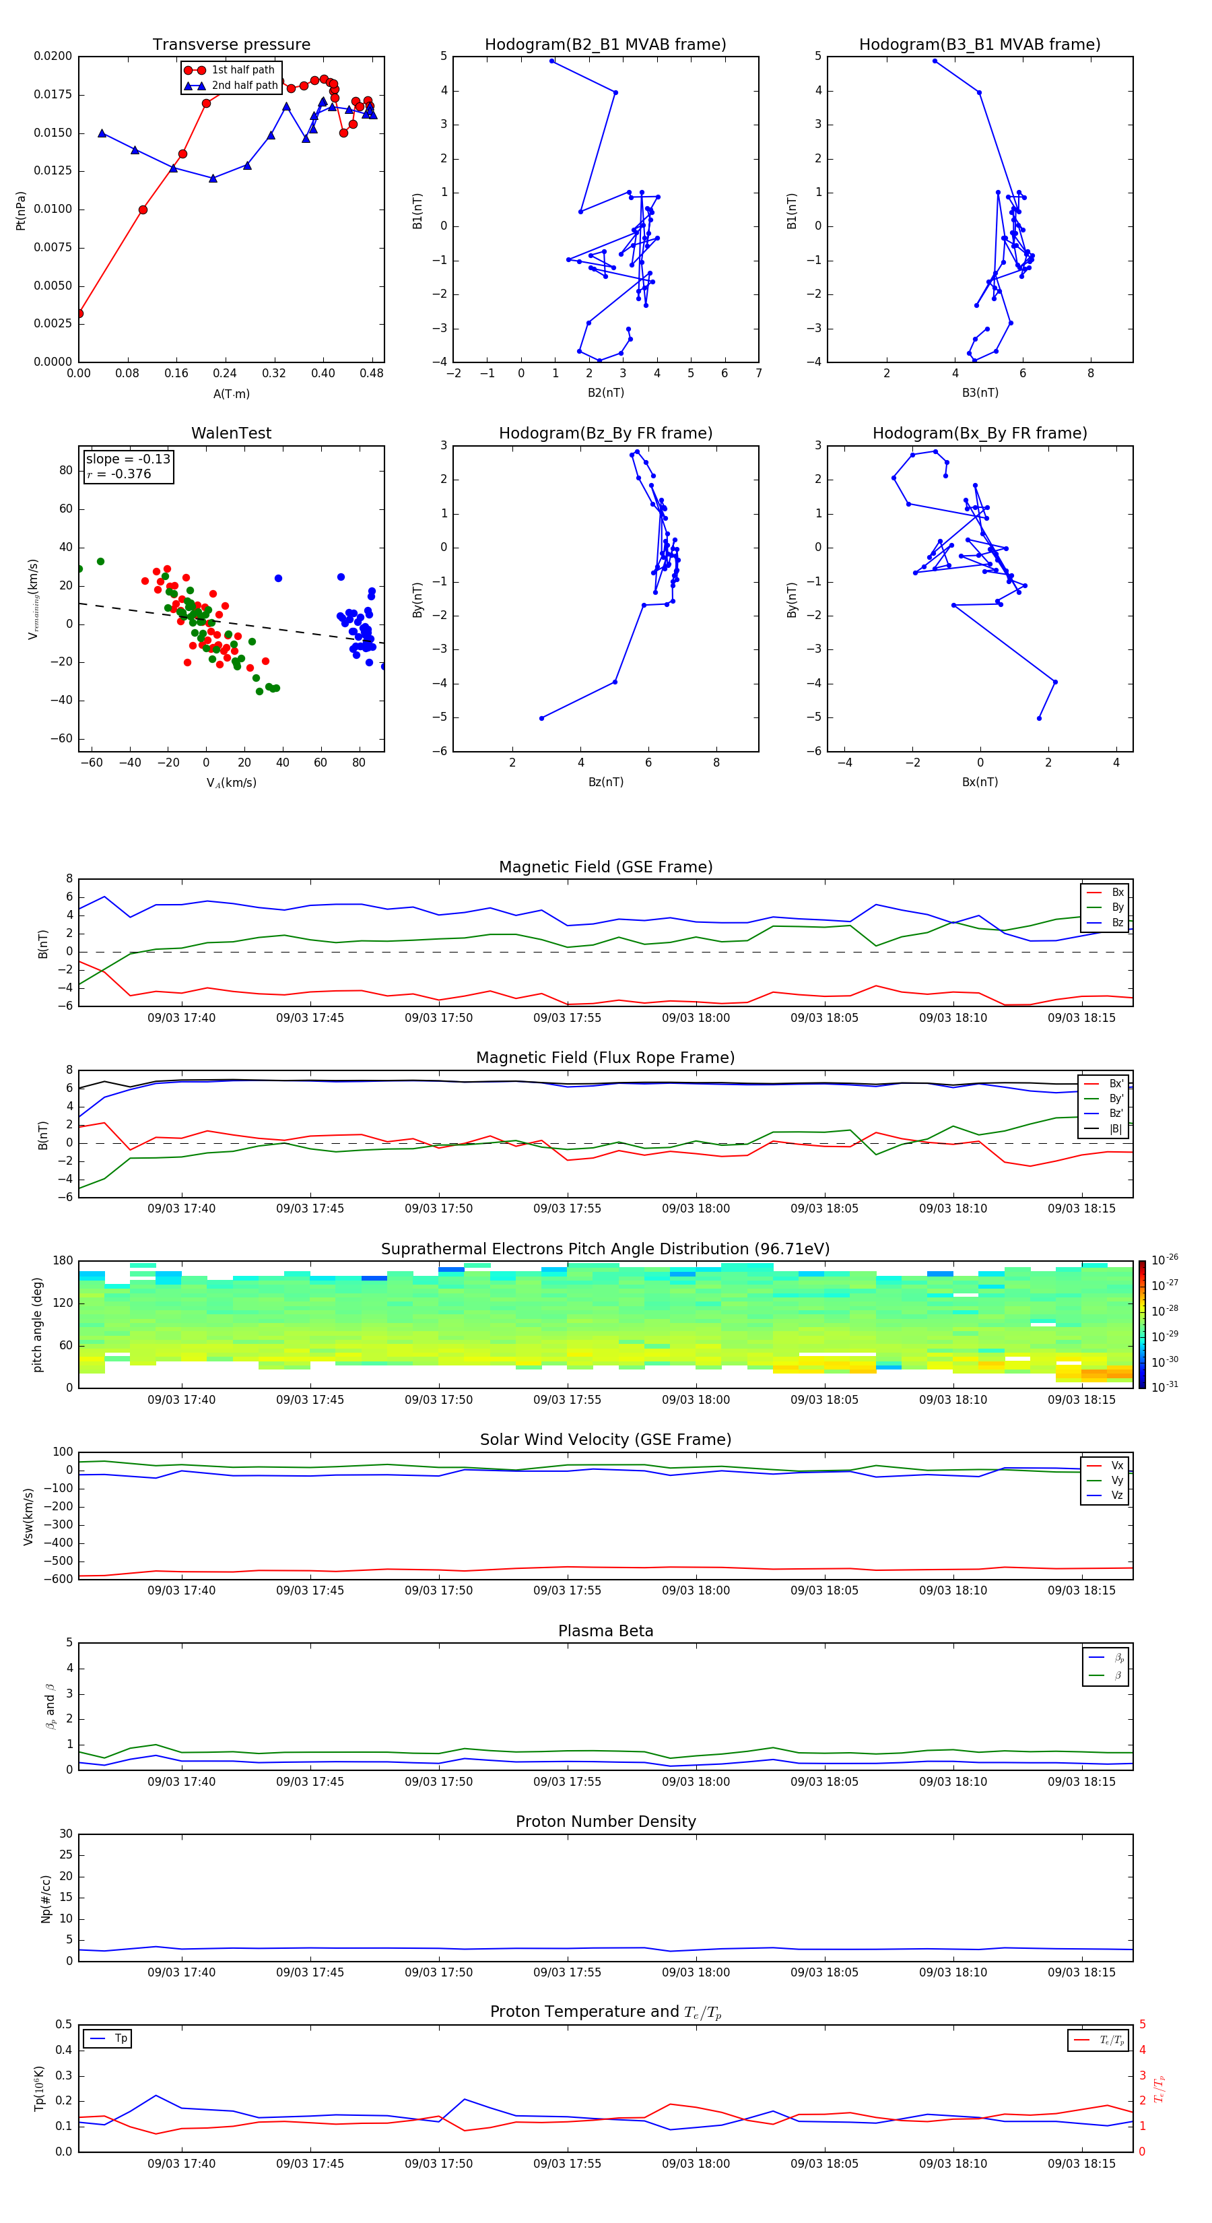This screenshot has width=1212, height=2223.
Task: Click the 'Te/Tp' legend in temperature plot
Action: [1099, 2041]
